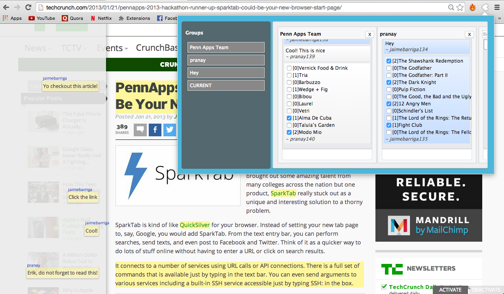Image resolution: width=504 pixels, height=294 pixels.
Task: Open the CrunchBase nav item
Action: pos(157,48)
